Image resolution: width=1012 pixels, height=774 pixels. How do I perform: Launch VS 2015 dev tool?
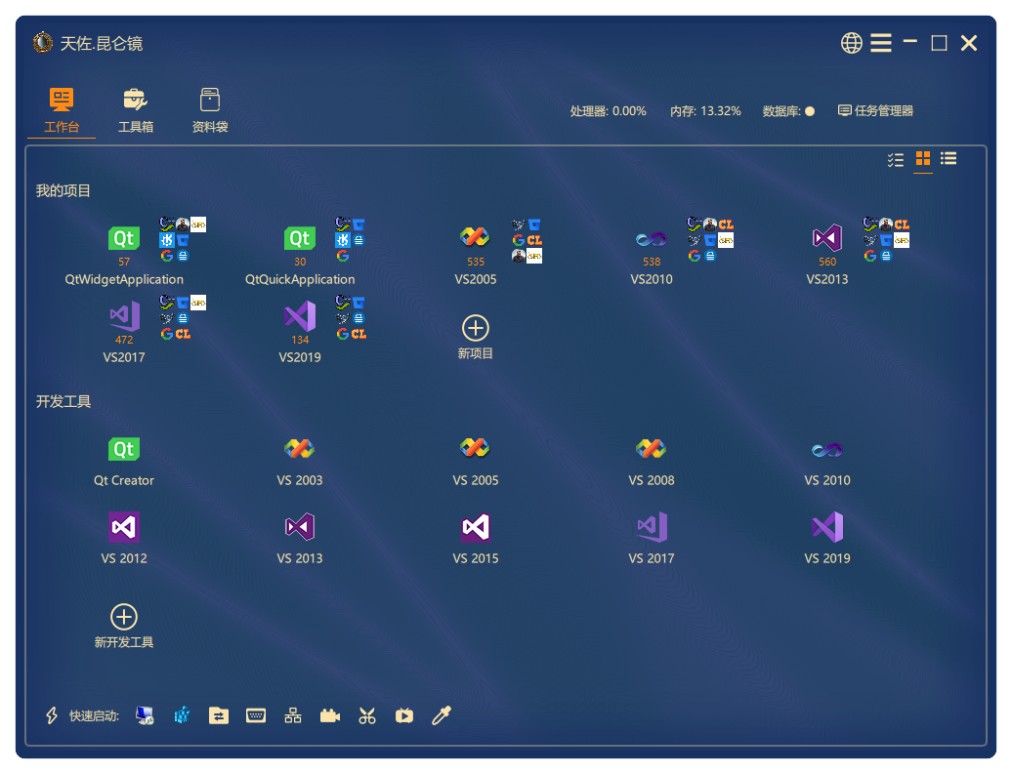[x=475, y=539]
